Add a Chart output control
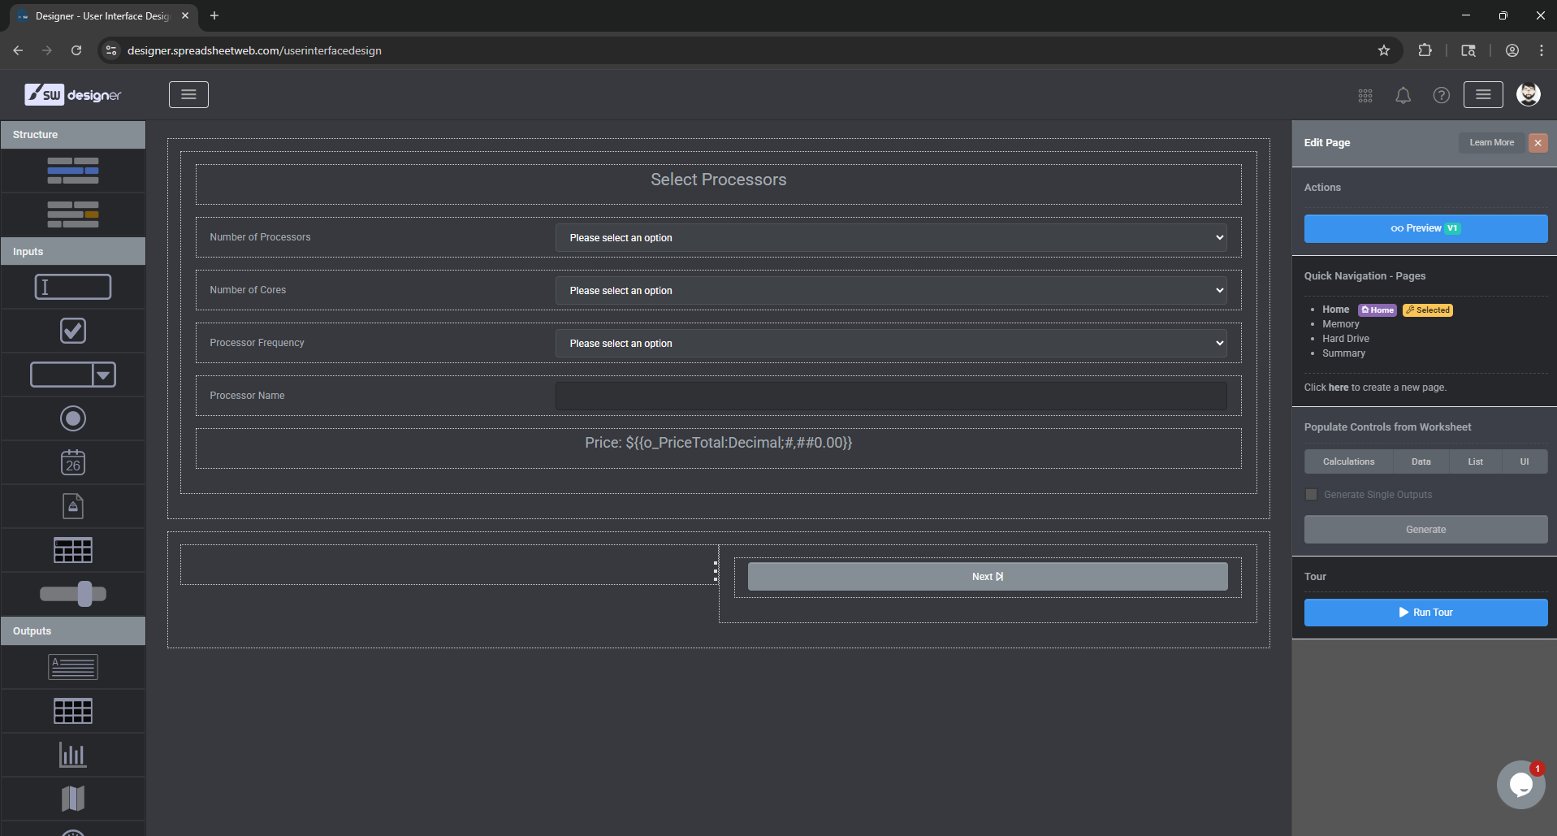This screenshot has height=836, width=1557. click(x=72, y=754)
